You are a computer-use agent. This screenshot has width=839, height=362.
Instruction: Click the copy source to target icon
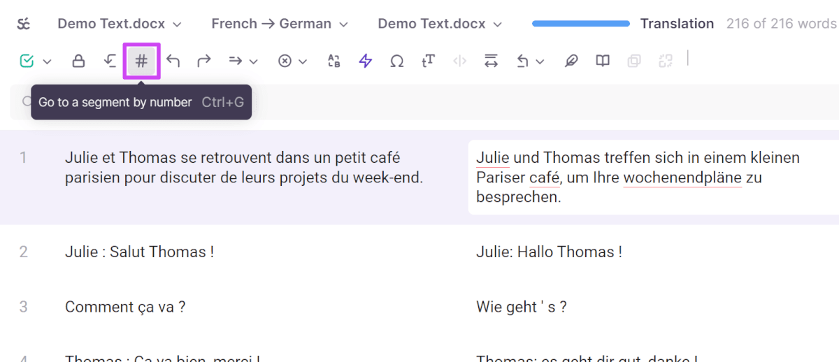[110, 61]
